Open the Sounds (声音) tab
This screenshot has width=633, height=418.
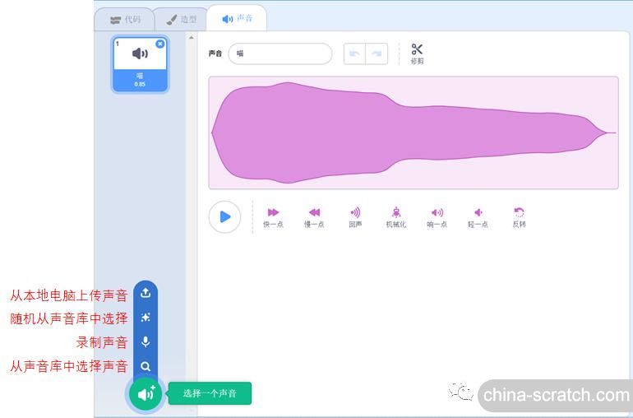click(x=237, y=19)
